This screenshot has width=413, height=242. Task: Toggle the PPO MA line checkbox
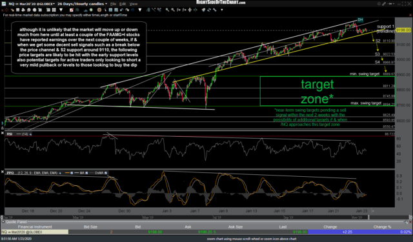(x=86, y=173)
